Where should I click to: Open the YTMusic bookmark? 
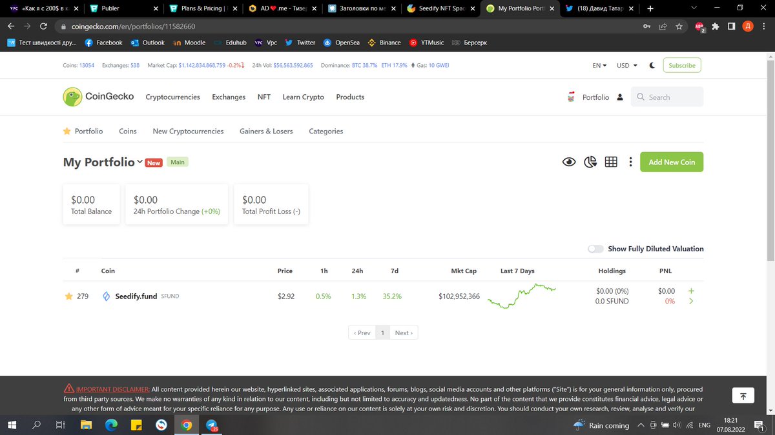pos(427,43)
